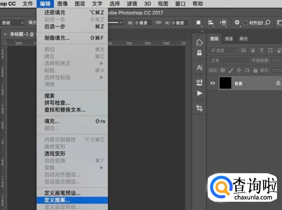The height and width of the screenshot is (210, 282).
Task: Open the puzzle-piece panel icon in dock
Action: (x=200, y=42)
